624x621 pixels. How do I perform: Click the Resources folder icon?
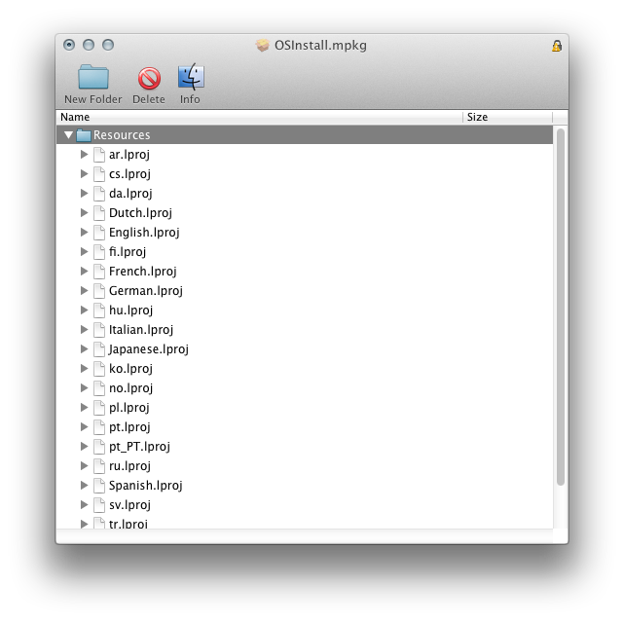tap(84, 135)
